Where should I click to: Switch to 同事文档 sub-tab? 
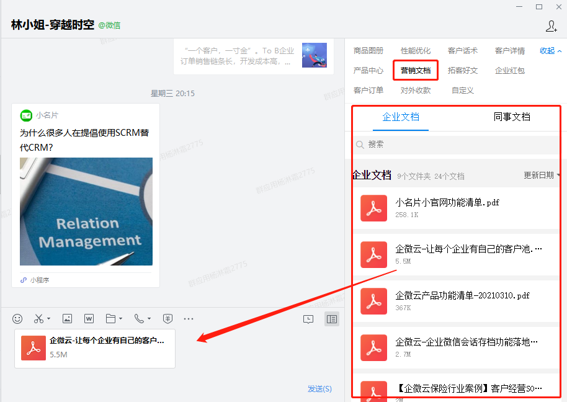click(512, 117)
